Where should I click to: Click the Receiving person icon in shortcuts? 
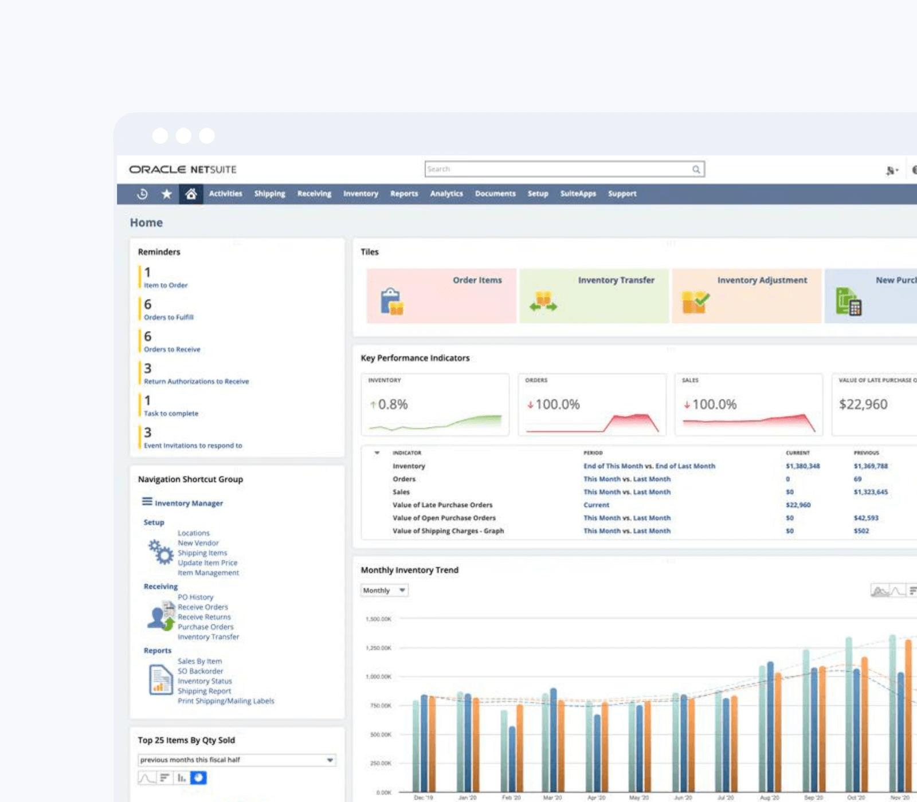(161, 616)
